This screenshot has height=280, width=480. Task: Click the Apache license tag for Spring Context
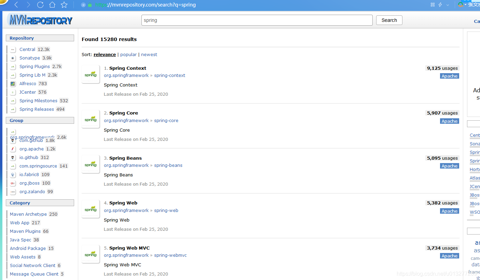pyautogui.click(x=450, y=76)
